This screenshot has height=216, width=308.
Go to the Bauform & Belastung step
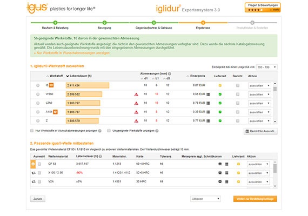(x=55, y=25)
